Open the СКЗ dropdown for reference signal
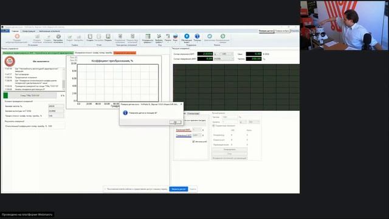The width and height of the screenshot is (389, 219). pyautogui.click(x=227, y=54)
